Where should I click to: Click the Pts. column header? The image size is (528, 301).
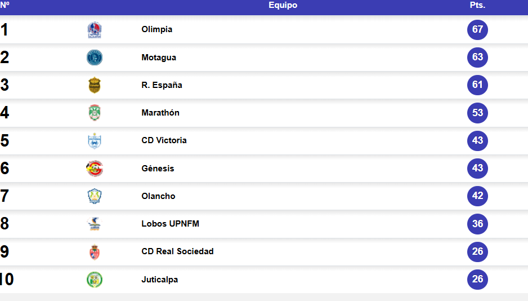point(477,5)
